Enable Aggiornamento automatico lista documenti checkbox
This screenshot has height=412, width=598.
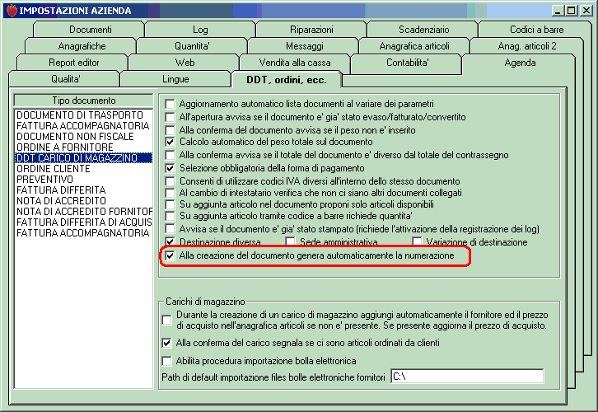click(171, 104)
